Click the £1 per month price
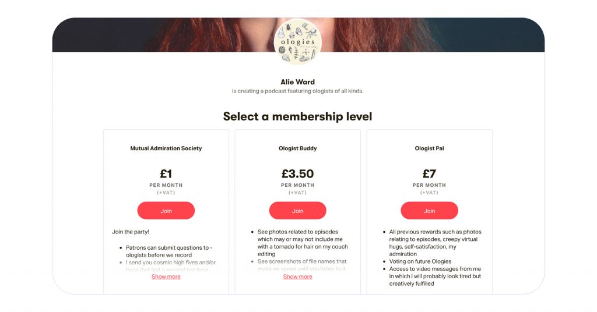 pos(166,173)
